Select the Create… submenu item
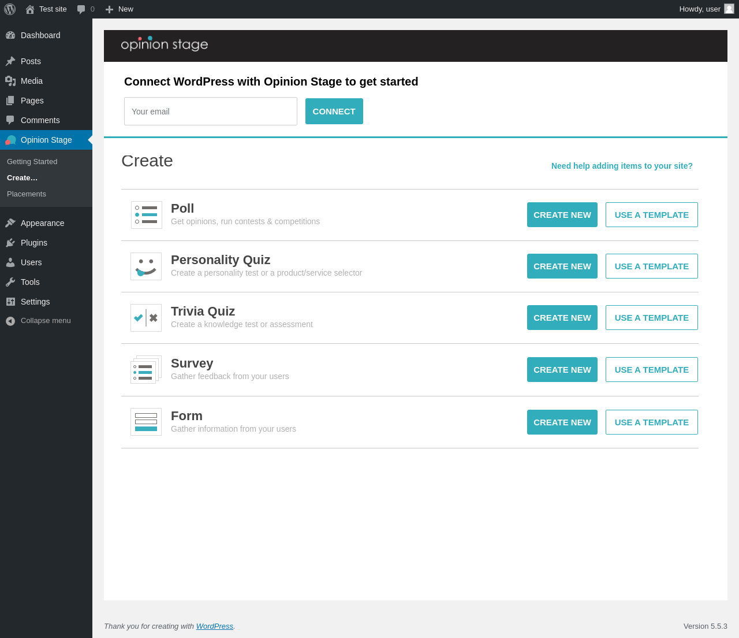 (23, 178)
